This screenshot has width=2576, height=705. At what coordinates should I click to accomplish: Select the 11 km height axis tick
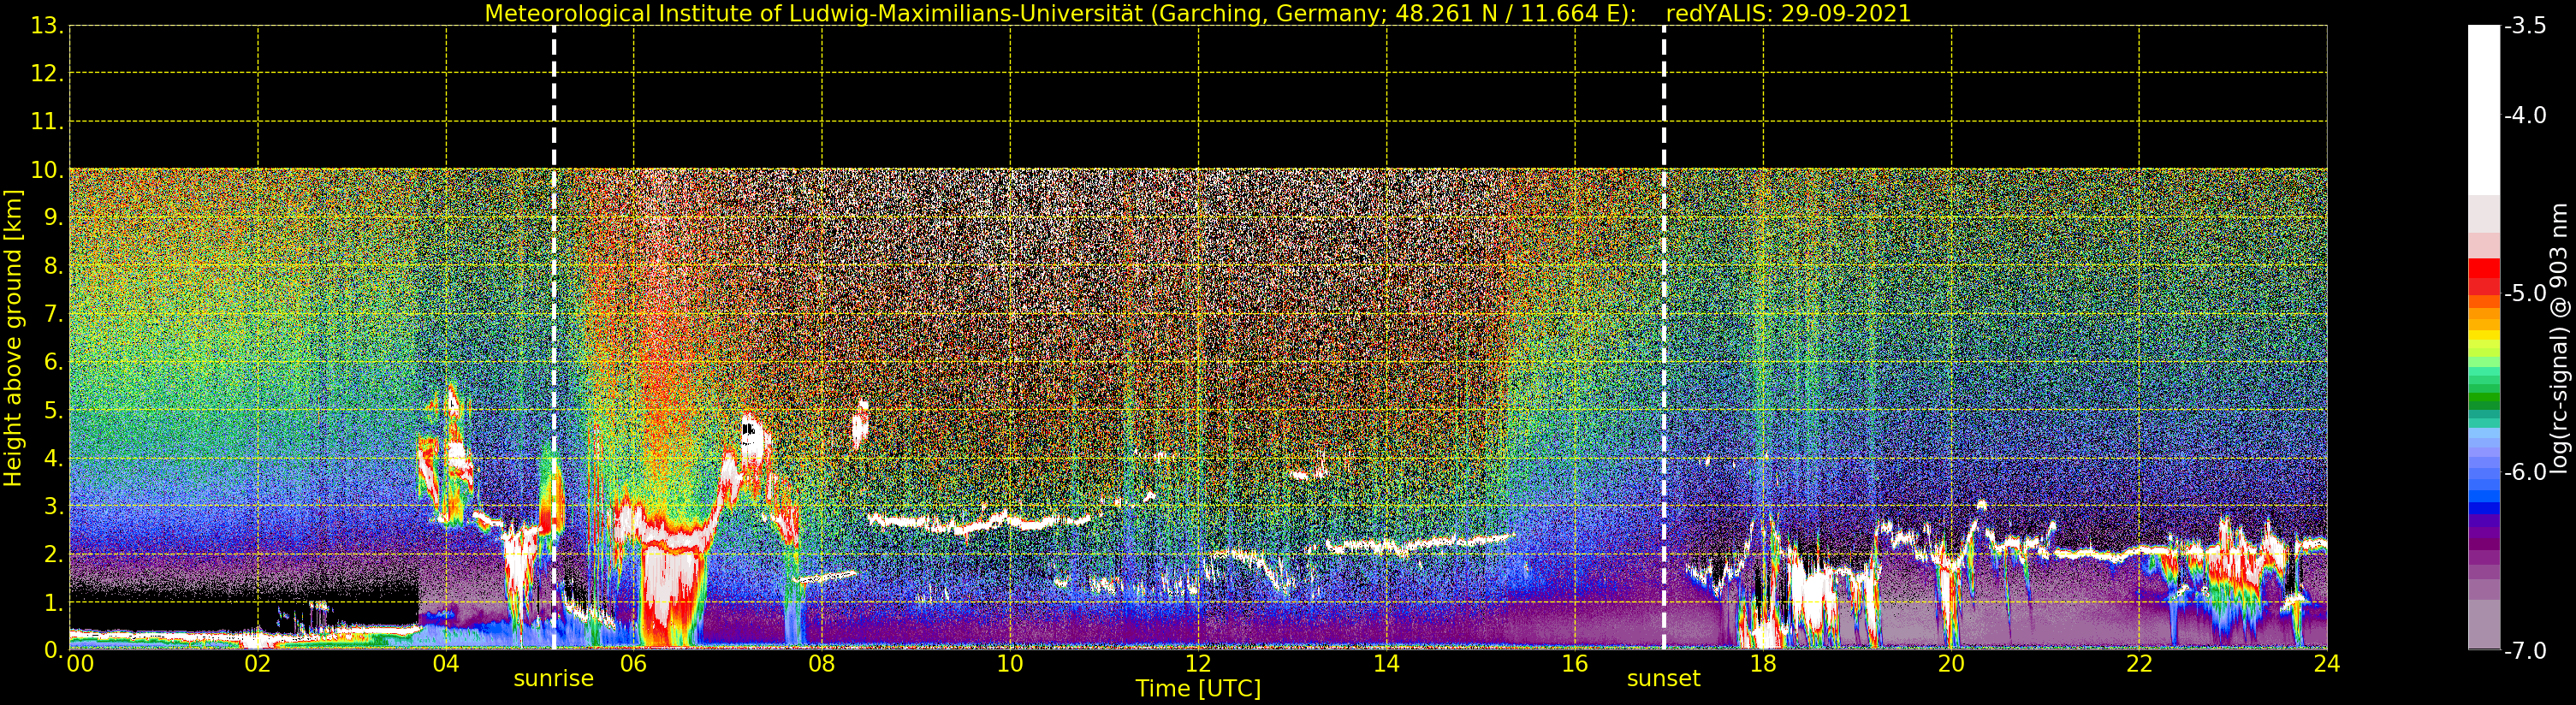(x=47, y=122)
